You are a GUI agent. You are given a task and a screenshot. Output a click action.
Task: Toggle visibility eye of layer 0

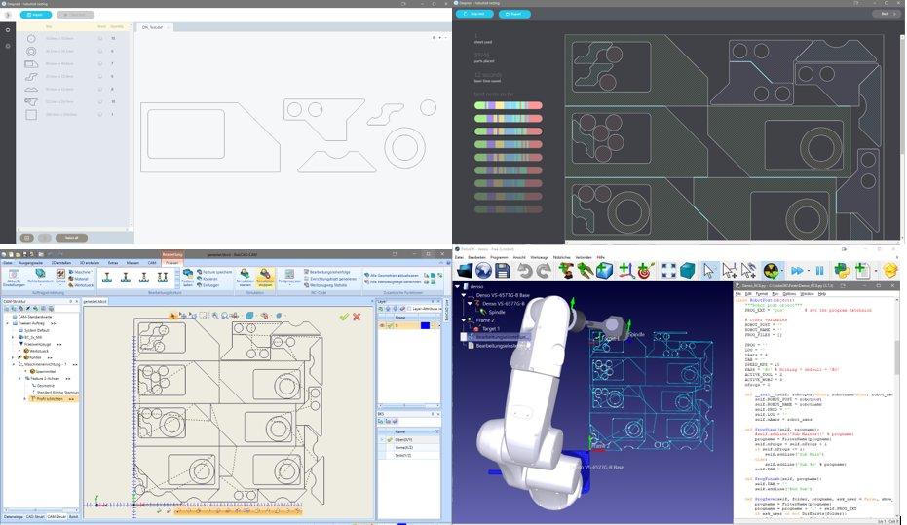coord(381,326)
